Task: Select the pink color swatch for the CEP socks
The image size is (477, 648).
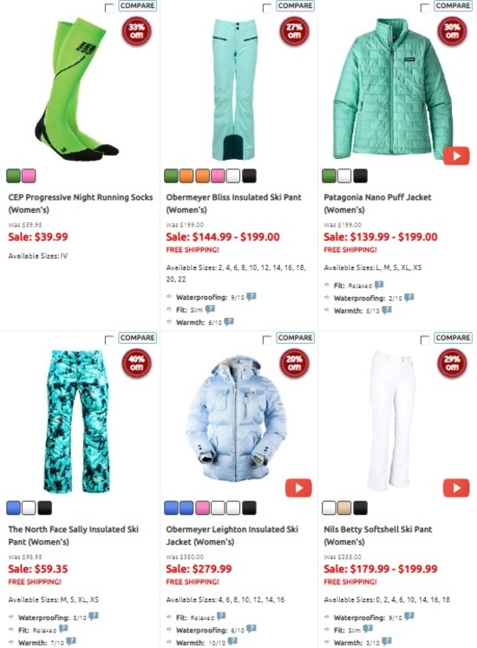Action: pyautogui.click(x=29, y=175)
